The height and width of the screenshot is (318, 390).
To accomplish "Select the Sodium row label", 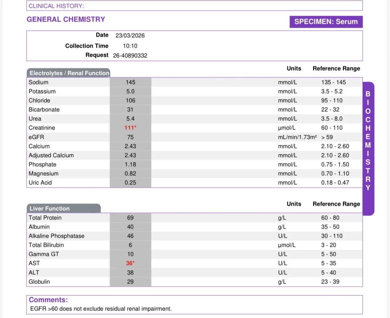I will 39,82.
